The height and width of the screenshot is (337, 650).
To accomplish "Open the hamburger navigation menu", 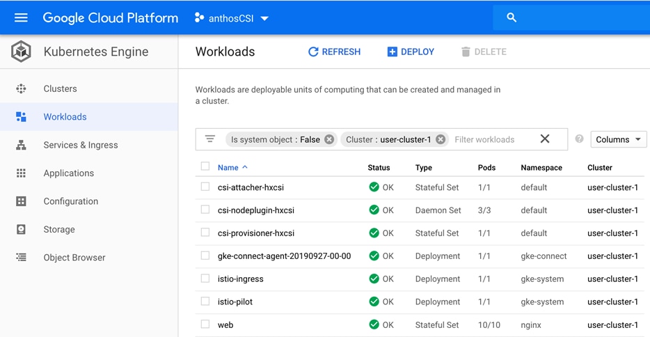I will (x=21, y=18).
